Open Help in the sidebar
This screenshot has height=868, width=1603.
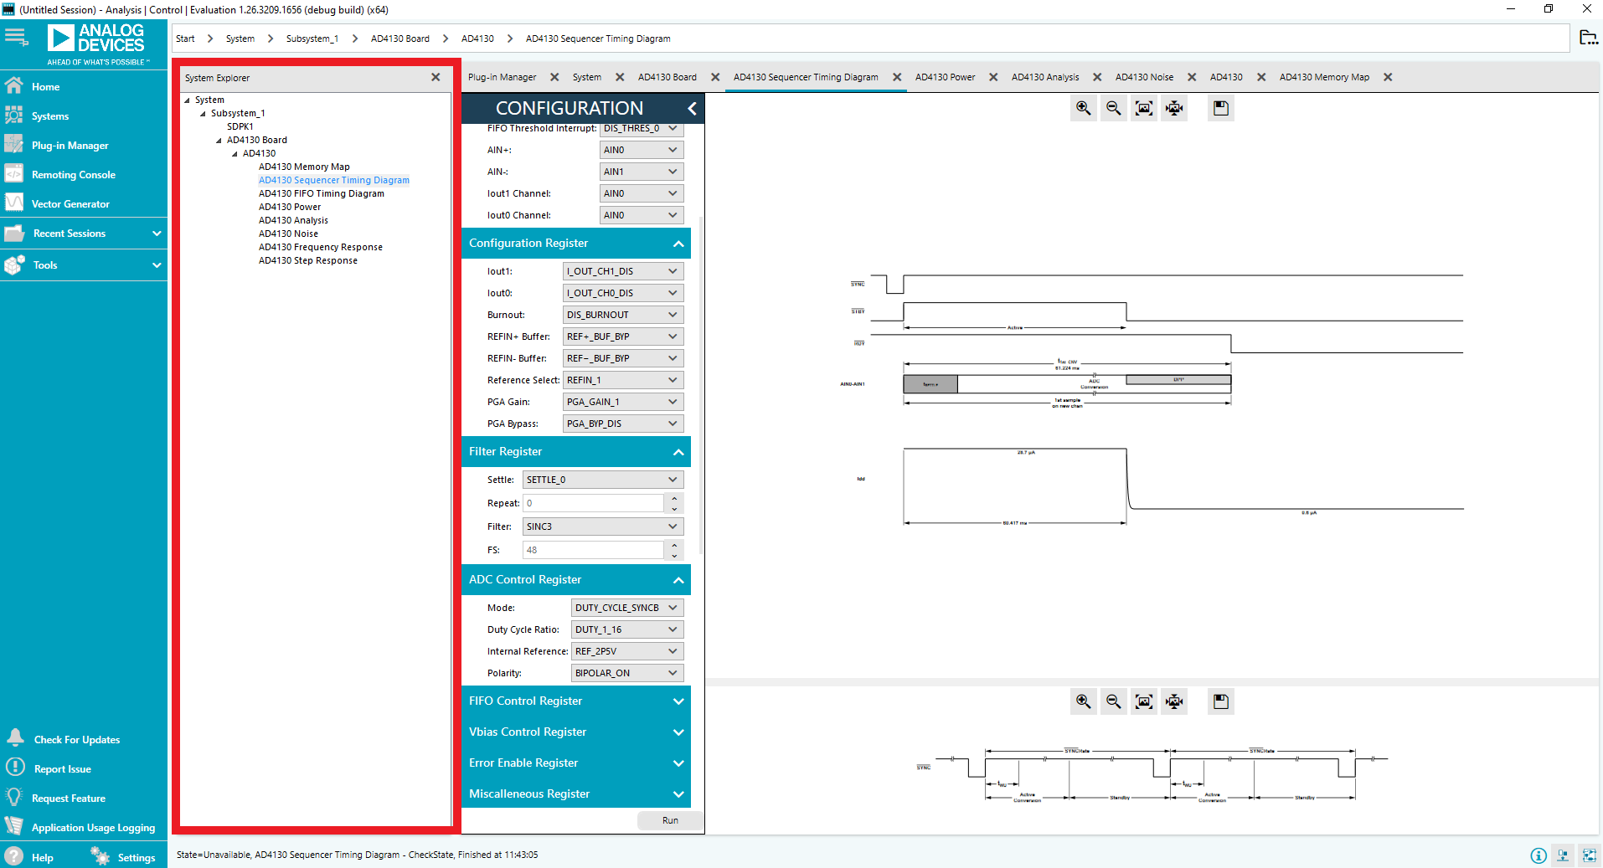(42, 858)
